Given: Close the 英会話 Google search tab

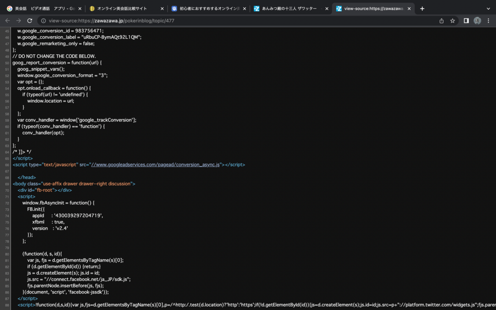Looking at the screenshot, I should click(80, 8).
